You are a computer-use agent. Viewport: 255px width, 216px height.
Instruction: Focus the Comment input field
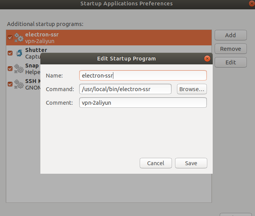[143, 102]
